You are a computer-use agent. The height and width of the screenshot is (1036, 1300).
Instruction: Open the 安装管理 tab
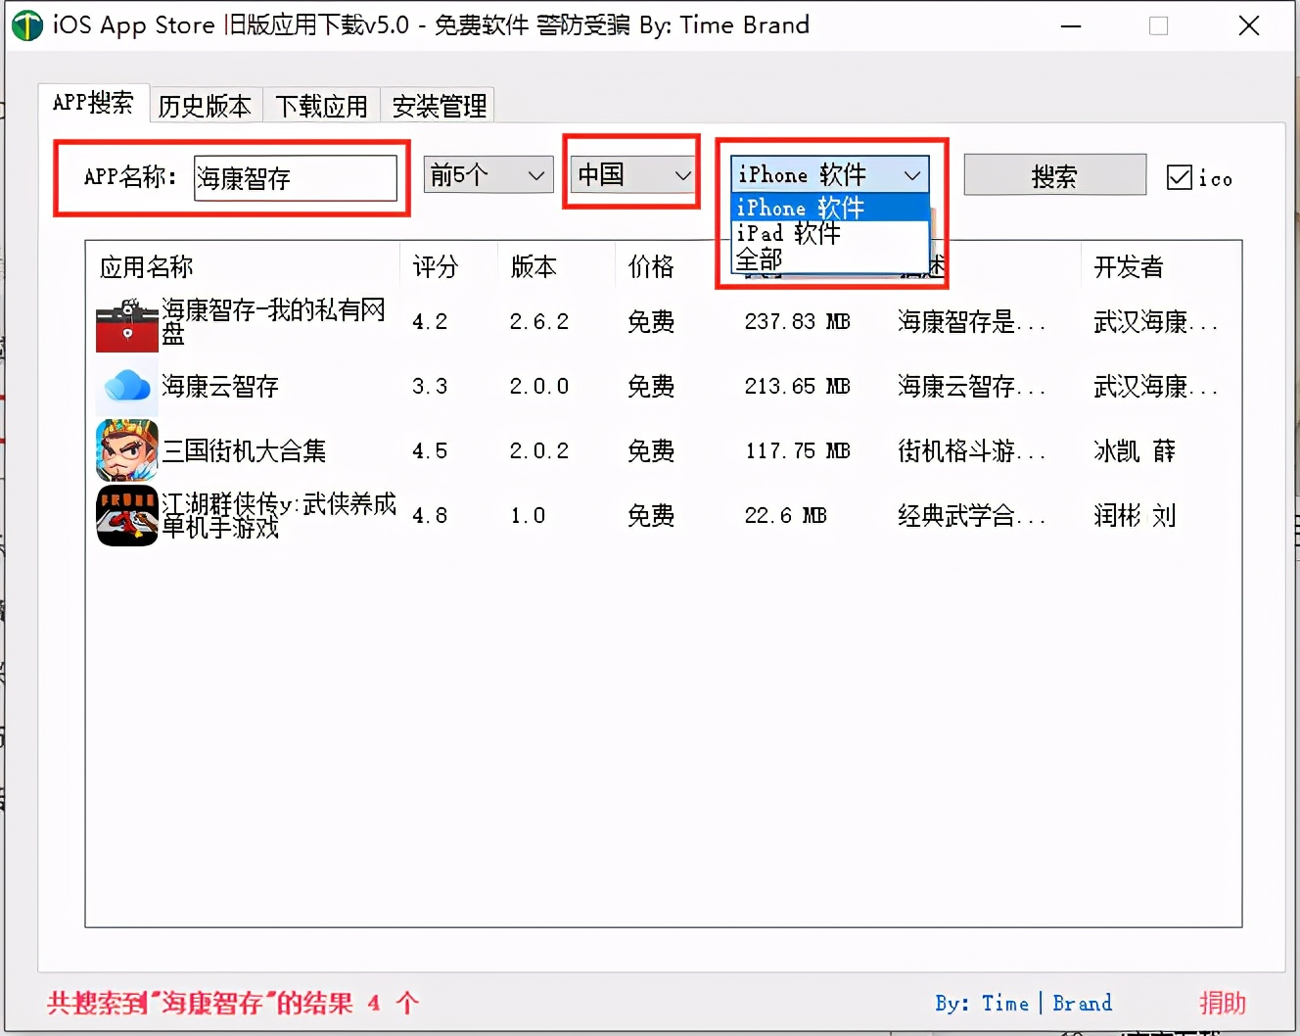click(438, 106)
